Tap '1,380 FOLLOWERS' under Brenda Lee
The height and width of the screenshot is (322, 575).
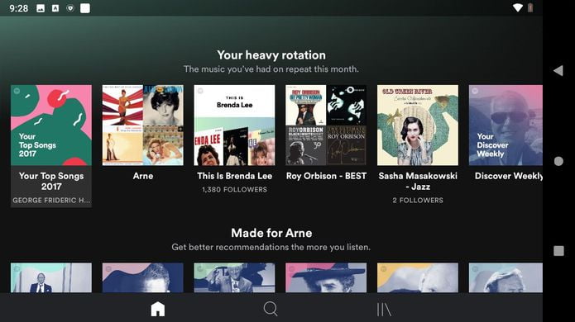(x=235, y=190)
